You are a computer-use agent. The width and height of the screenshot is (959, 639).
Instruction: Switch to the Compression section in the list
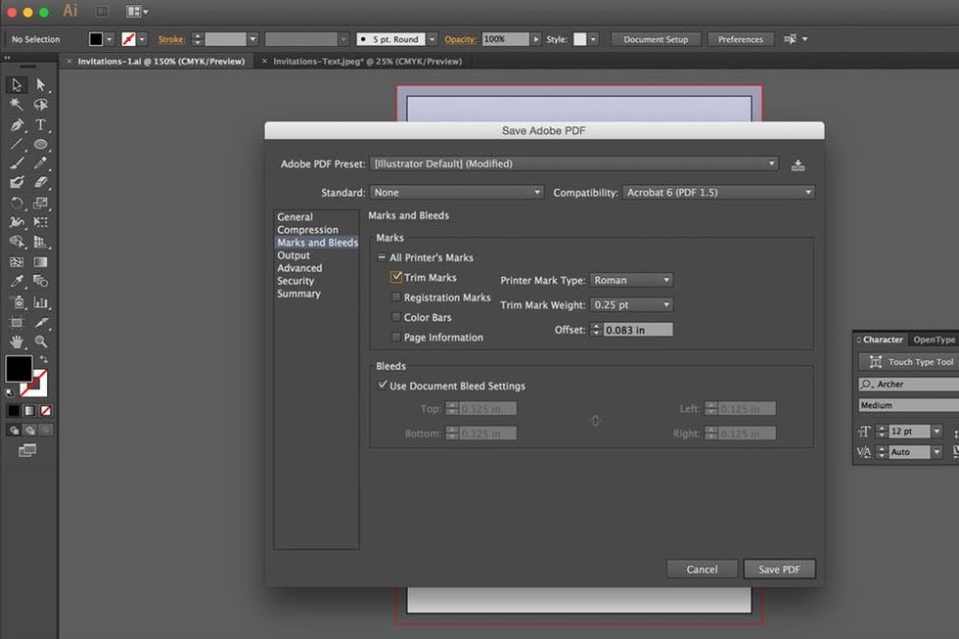click(x=307, y=230)
